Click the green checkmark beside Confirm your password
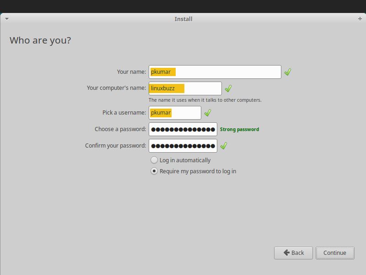The image size is (366, 275). pyautogui.click(x=224, y=146)
